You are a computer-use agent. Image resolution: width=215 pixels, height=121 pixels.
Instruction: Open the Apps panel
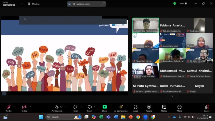click(135, 107)
